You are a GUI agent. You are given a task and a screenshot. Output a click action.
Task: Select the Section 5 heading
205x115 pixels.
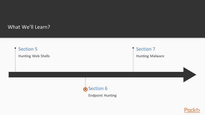pos(28,49)
